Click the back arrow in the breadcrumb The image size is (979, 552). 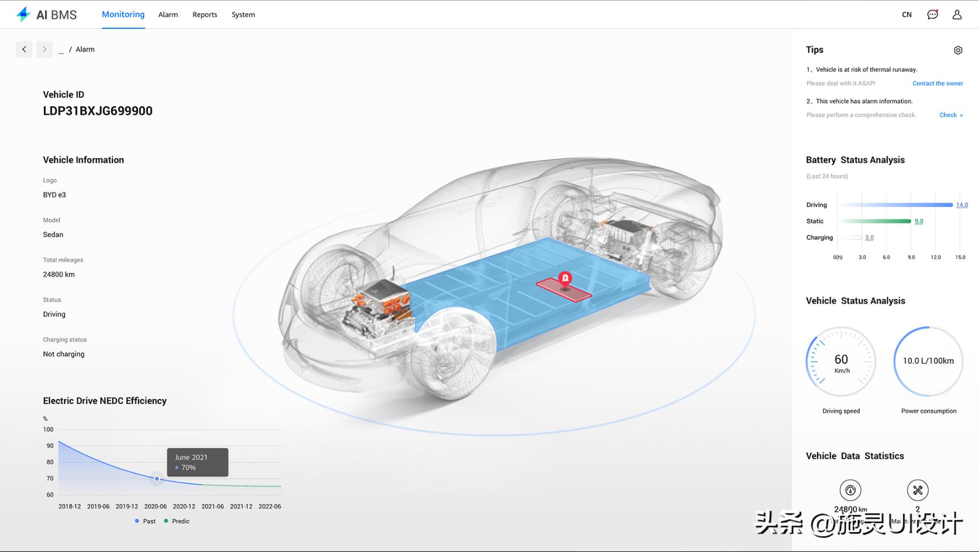click(24, 49)
